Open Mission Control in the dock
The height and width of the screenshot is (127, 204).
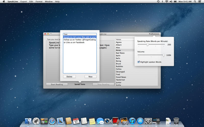tap(44, 121)
